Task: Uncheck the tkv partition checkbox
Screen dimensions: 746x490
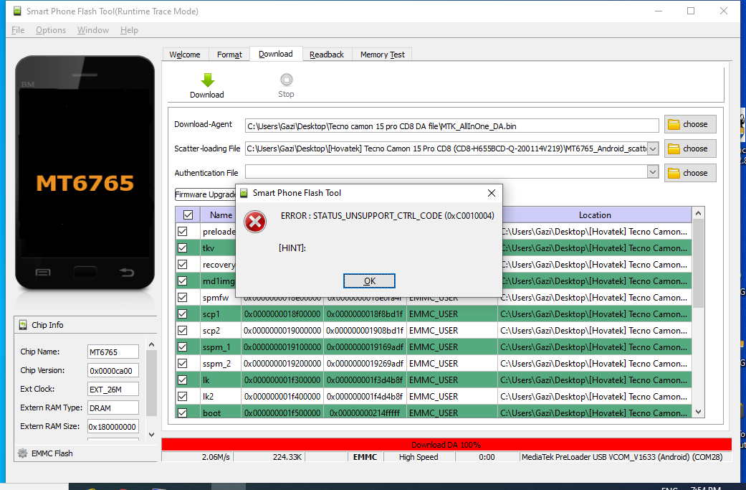Action: 182,248
